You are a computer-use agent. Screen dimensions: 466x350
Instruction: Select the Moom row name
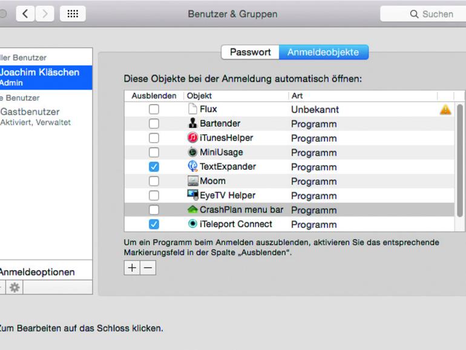(x=213, y=181)
